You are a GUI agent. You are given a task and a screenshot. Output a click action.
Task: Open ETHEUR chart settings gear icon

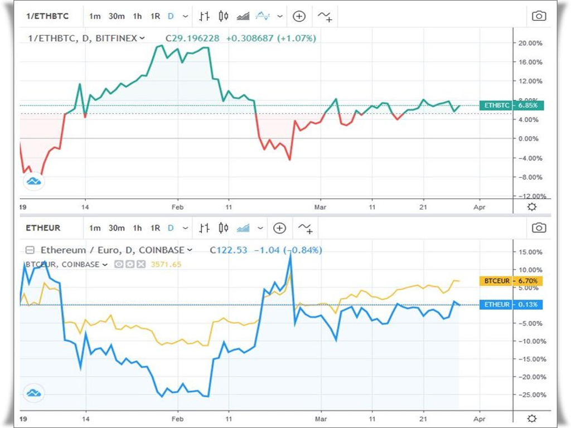click(x=532, y=418)
